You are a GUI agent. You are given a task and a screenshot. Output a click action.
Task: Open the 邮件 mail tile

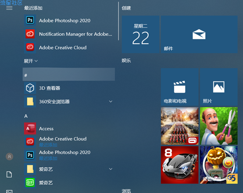[x=199, y=34]
